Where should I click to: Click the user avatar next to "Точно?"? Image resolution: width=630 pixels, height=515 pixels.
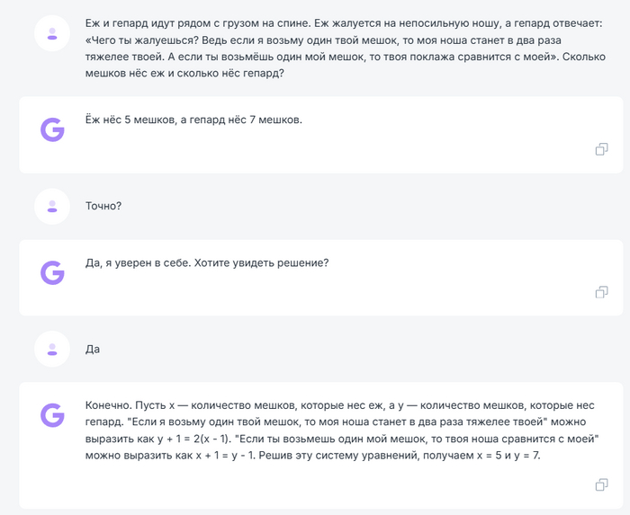click(x=52, y=206)
